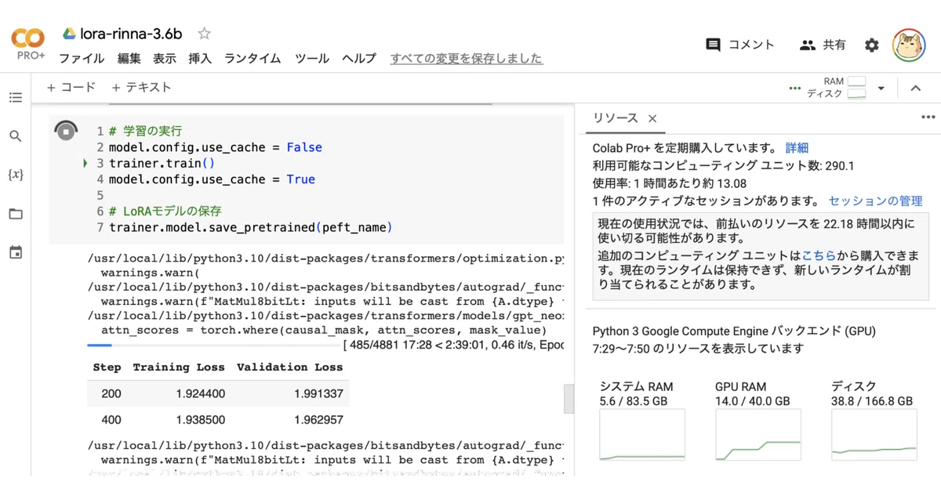The width and height of the screenshot is (941, 492).
Task: Open the 編集 menu
Action: coord(129,59)
